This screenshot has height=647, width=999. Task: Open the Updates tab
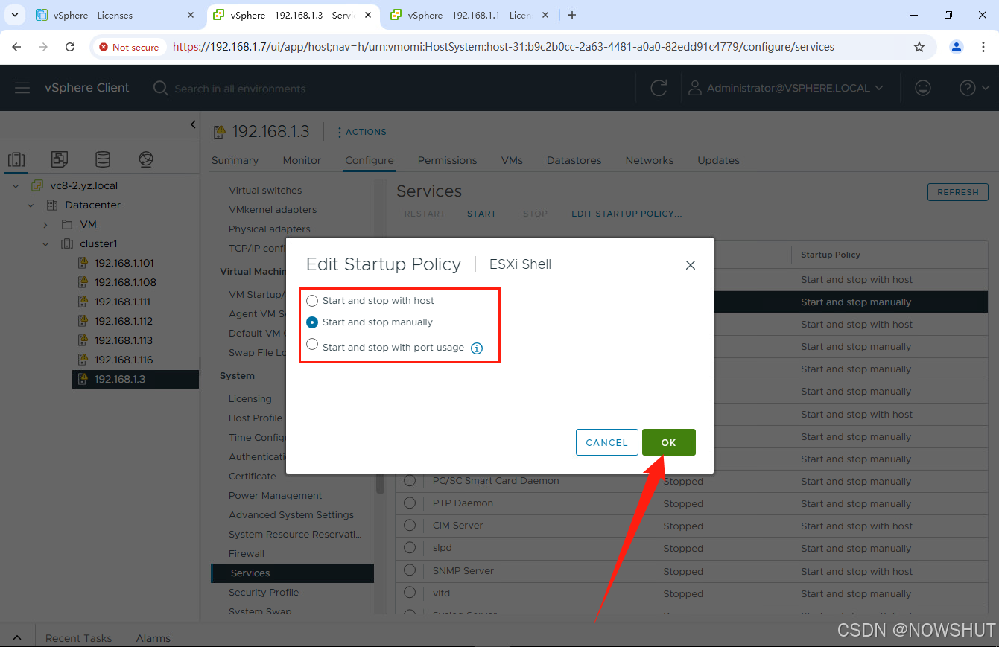pos(718,160)
